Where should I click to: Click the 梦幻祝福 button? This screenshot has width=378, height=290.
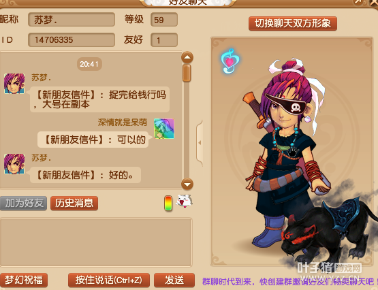point(24,280)
